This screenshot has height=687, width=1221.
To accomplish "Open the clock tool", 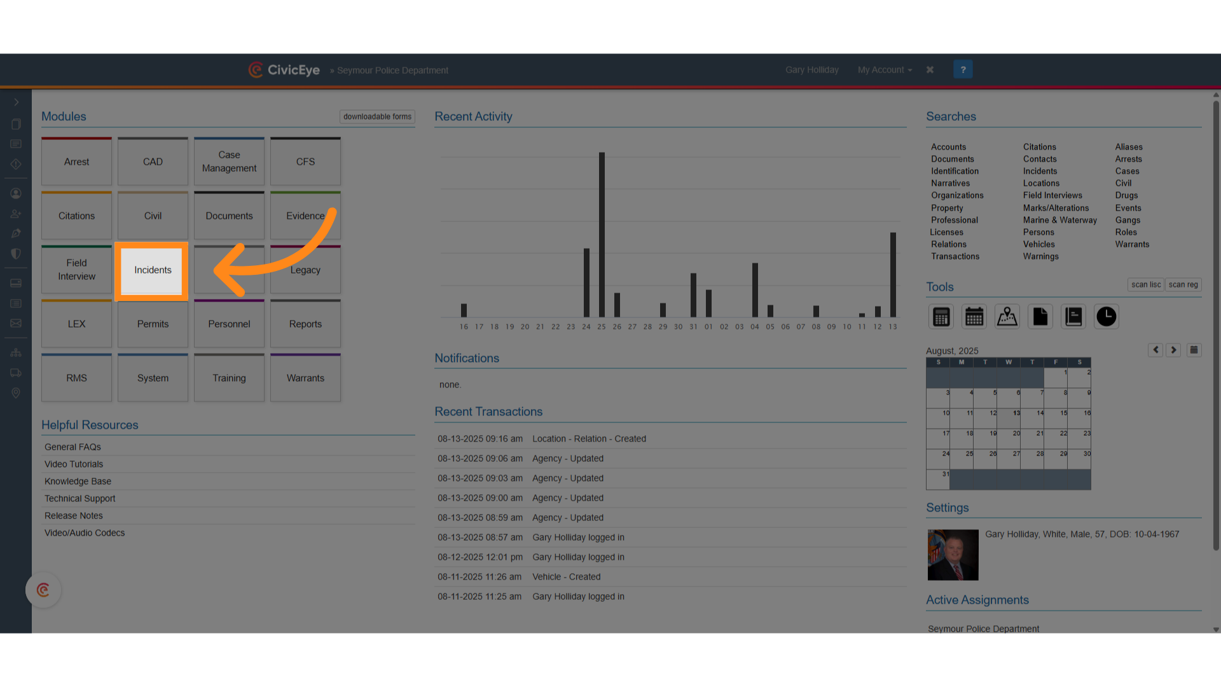I will [x=1107, y=316].
